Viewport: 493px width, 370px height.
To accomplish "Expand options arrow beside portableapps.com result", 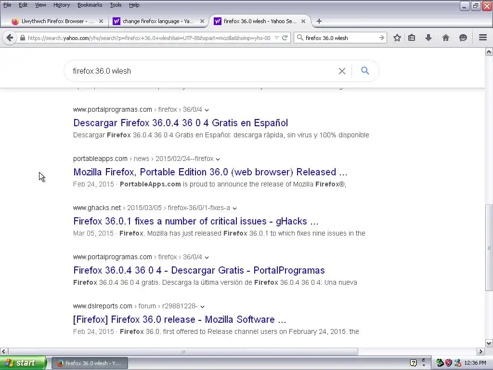I will click(x=218, y=159).
